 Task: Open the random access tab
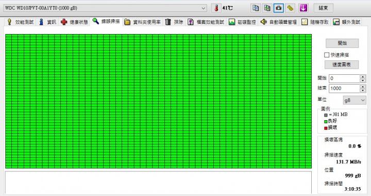pos(315,22)
